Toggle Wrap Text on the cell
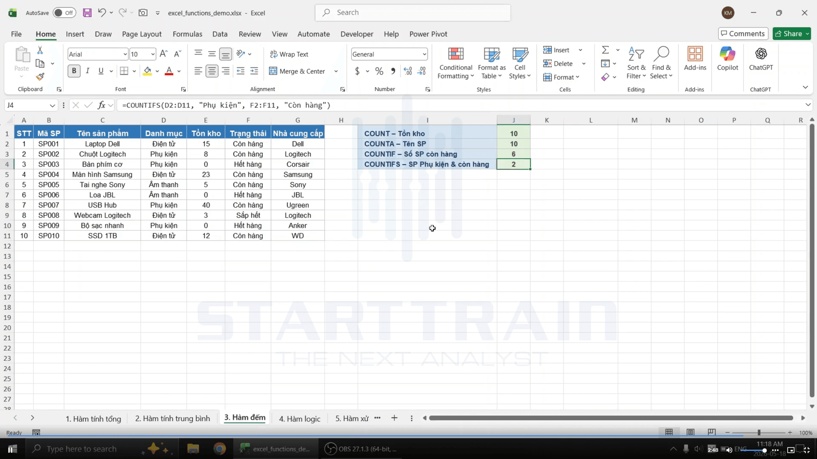Viewport: 817px width, 459px height. coord(289,54)
